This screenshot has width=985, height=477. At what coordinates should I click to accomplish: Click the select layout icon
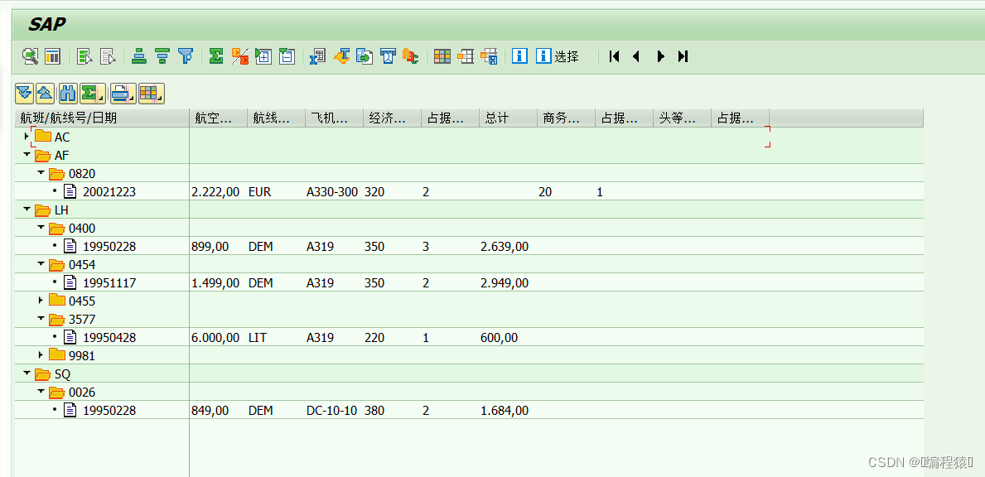(x=466, y=56)
